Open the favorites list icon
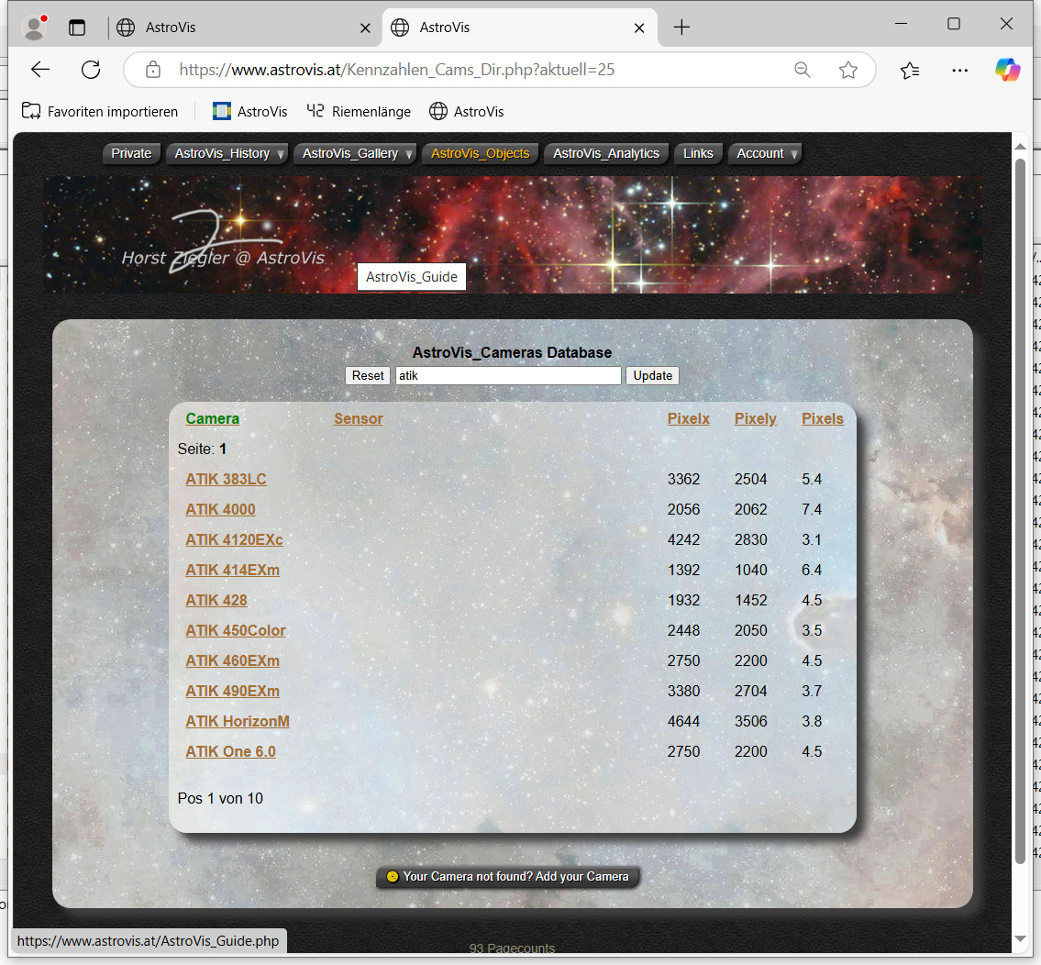The height and width of the screenshot is (965, 1041). [x=910, y=70]
